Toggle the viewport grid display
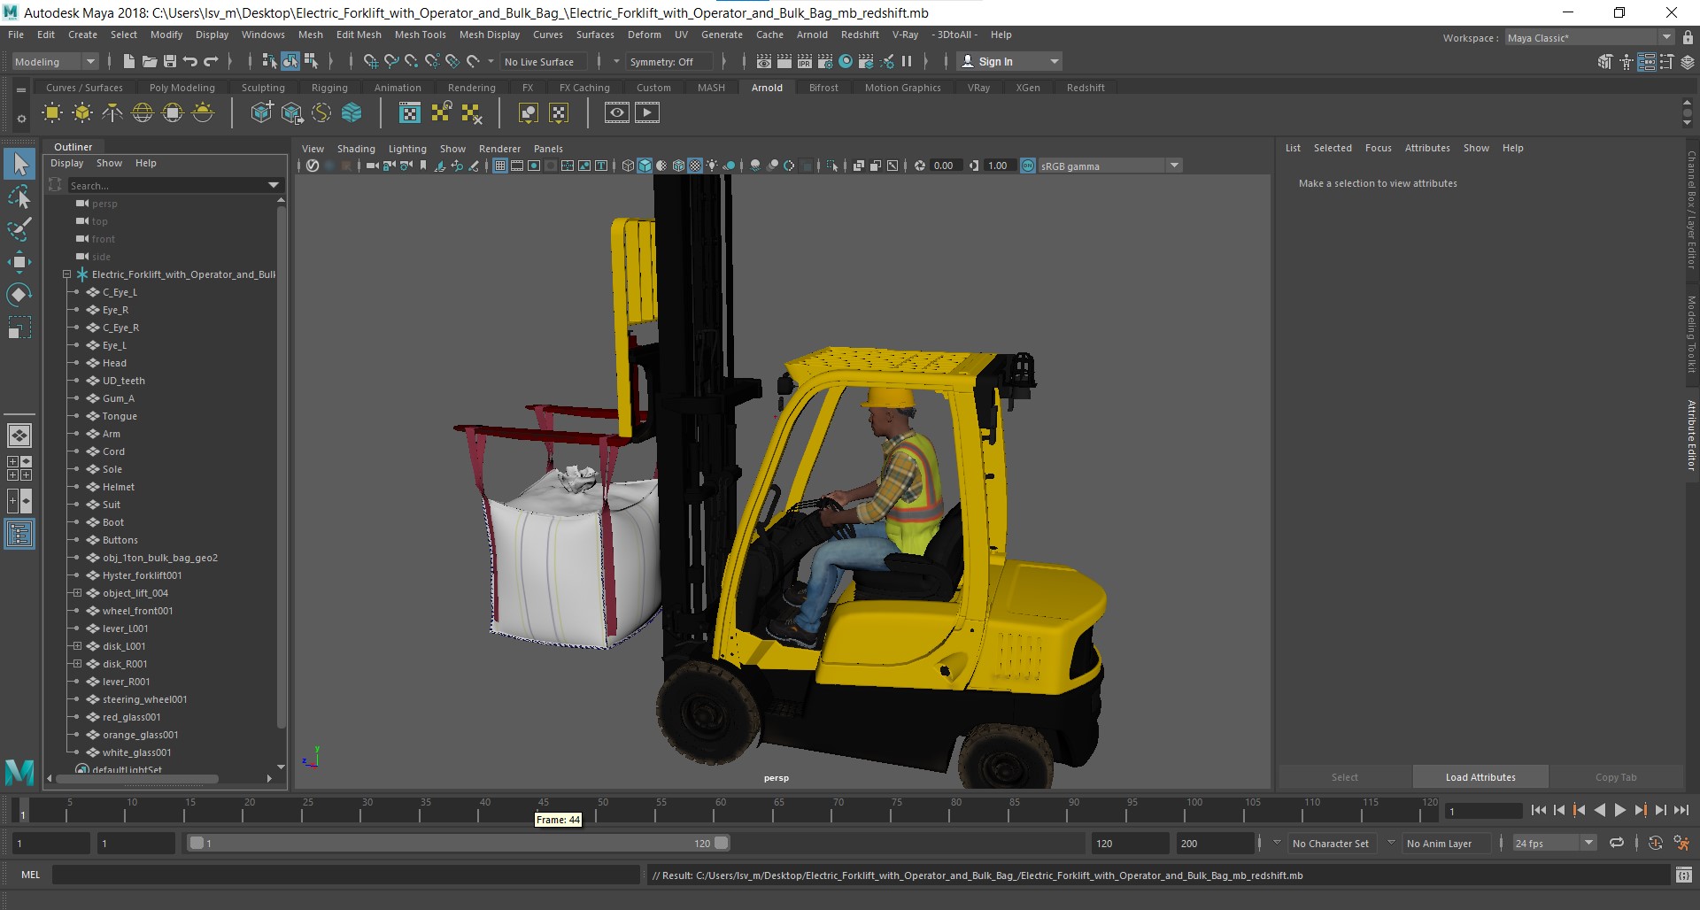 coord(500,166)
